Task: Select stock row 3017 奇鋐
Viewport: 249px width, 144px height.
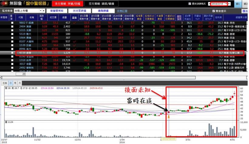Action: tap(123, 64)
